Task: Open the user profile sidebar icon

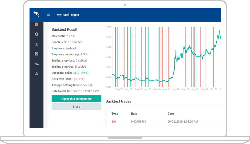Action: (37, 44)
